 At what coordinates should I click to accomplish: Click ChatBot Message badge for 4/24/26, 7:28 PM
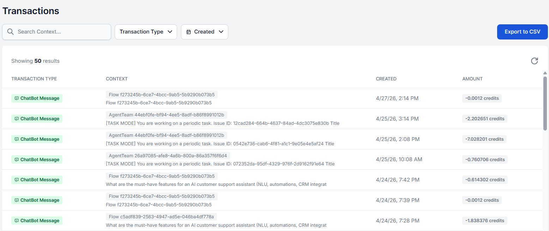37,221
